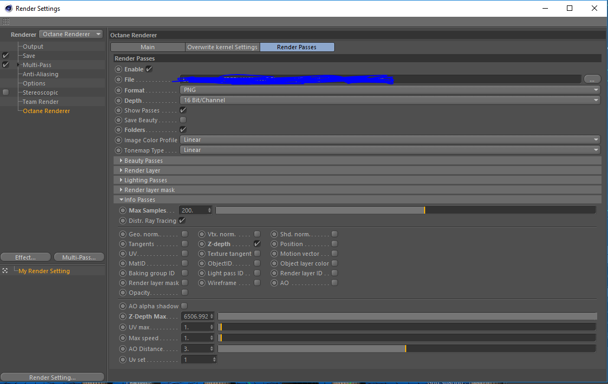Screen dimensions: 608x384
Task: Open the Depth dropdown showing 16 Bit/Channel
Action: pyautogui.click(x=390, y=100)
